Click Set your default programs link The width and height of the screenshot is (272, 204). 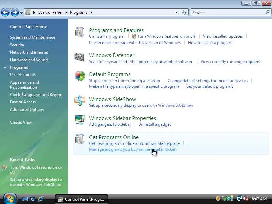tap(210, 86)
